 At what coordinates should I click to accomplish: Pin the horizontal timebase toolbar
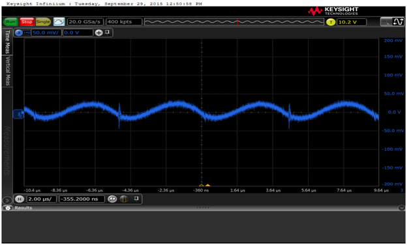click(x=136, y=199)
